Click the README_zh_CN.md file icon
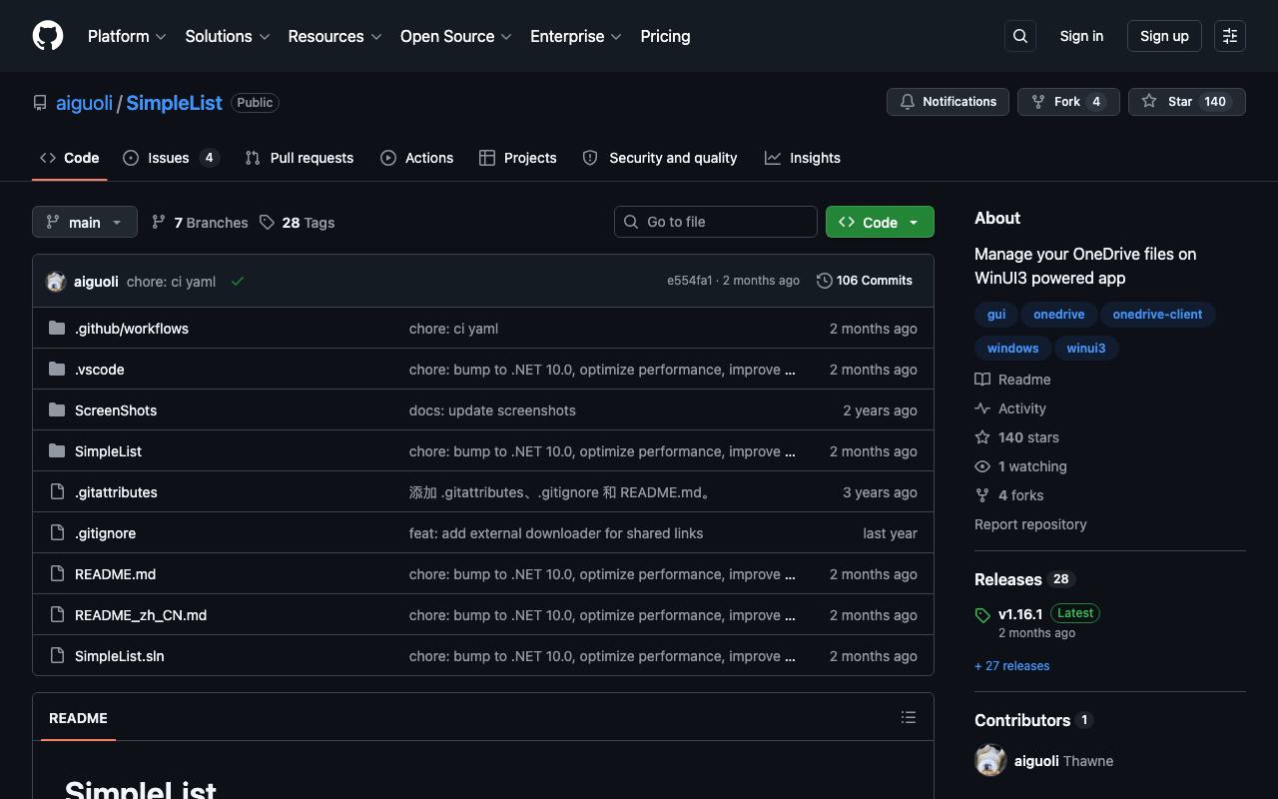Screen dimensions: 1278x799 point(57,614)
